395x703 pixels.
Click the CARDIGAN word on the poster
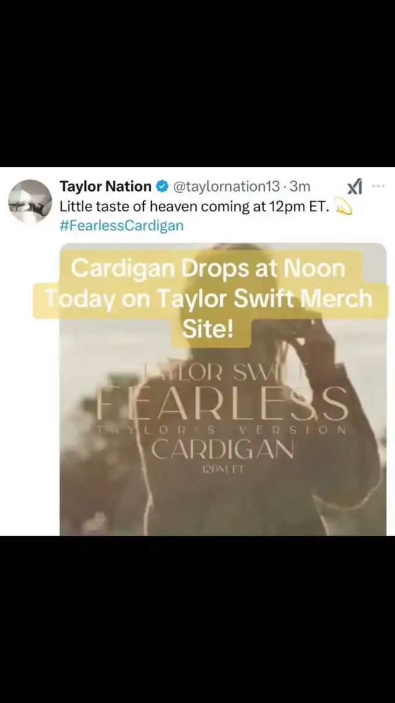tap(222, 450)
